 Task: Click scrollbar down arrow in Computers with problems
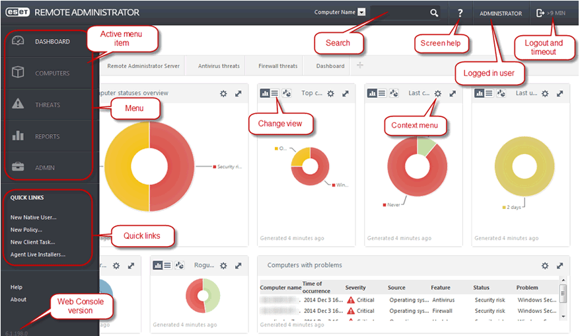pos(563,316)
